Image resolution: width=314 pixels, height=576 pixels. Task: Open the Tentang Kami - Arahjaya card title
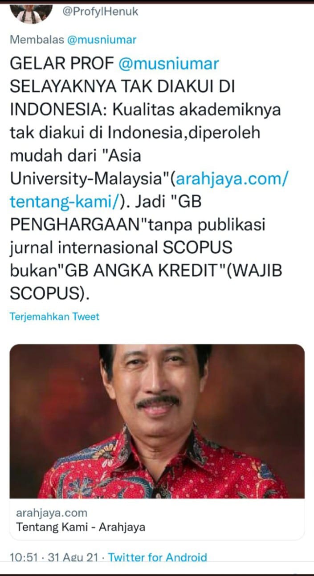tap(81, 527)
